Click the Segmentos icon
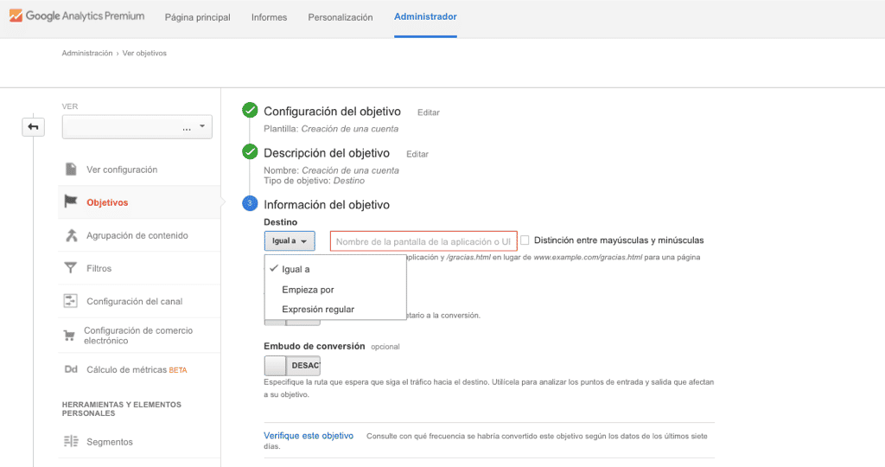 point(71,442)
